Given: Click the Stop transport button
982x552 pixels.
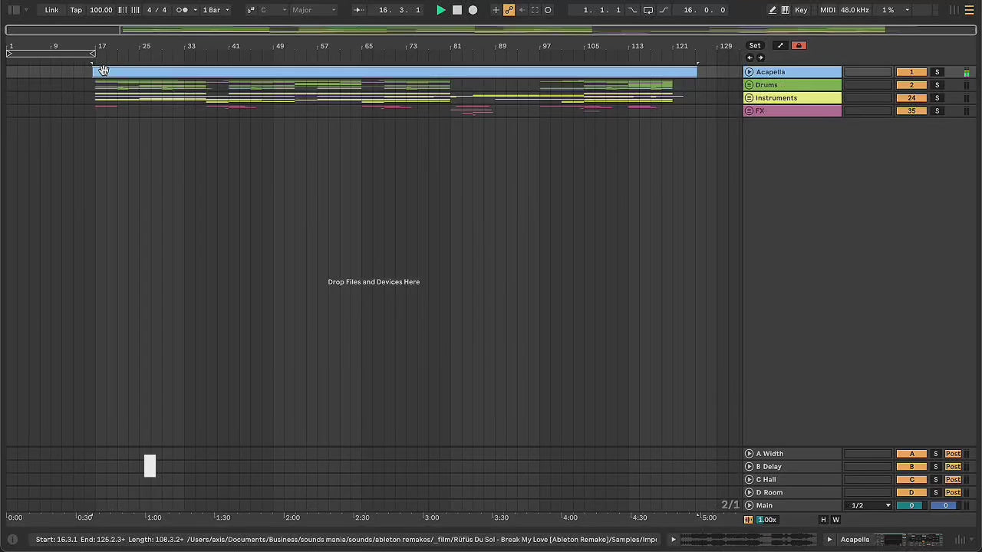Looking at the screenshot, I should pyautogui.click(x=457, y=10).
